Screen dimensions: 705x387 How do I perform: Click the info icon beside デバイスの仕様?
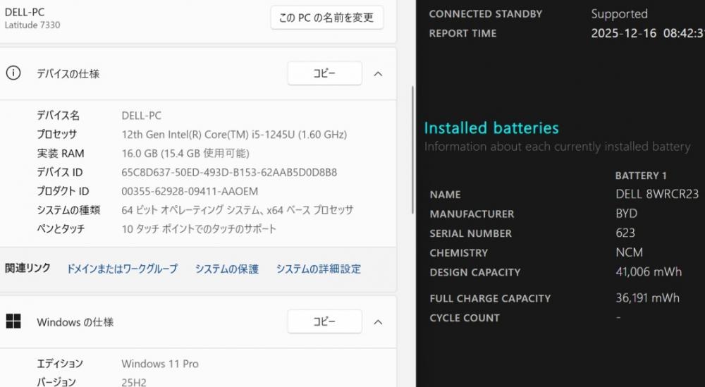13,73
